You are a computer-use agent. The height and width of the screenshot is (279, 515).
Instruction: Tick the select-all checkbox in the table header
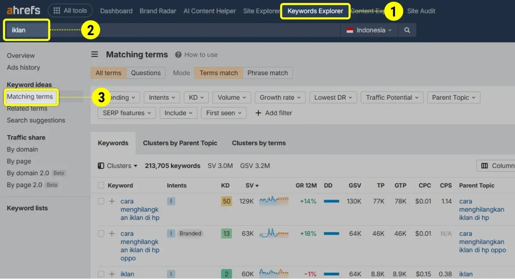coord(101,185)
